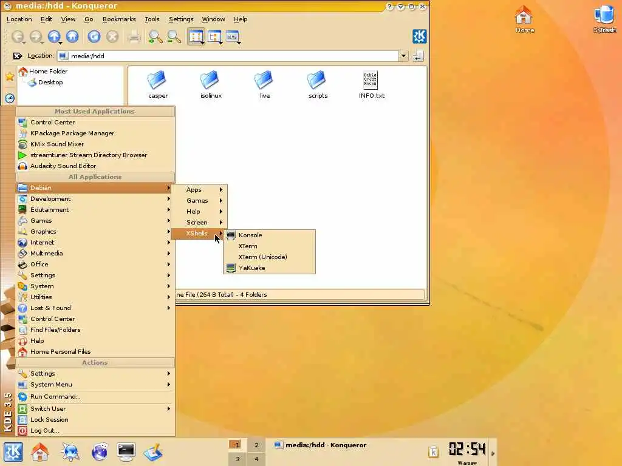Click the KDE K Menu button in panel
Image resolution: width=622 pixels, height=466 pixels.
pos(13,451)
